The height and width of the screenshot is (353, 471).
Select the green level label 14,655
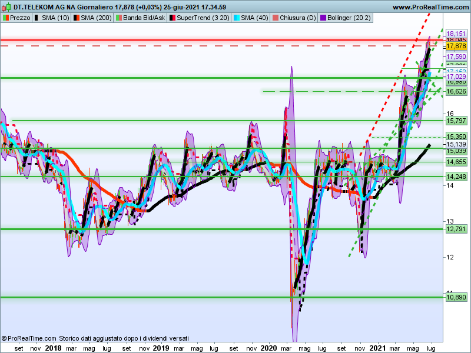(x=456, y=162)
